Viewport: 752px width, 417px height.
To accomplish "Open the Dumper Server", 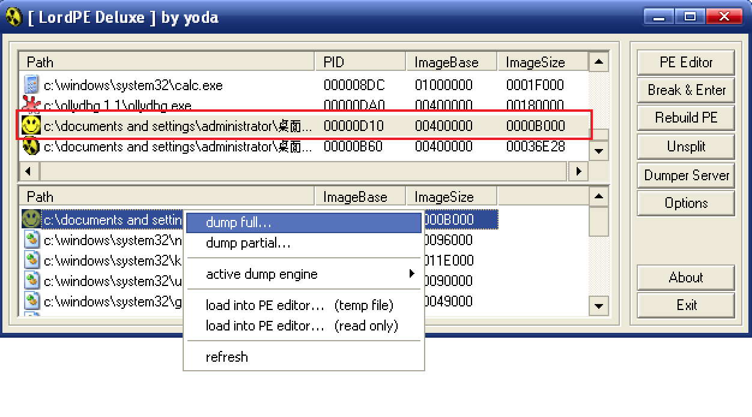I will pyautogui.click(x=685, y=175).
